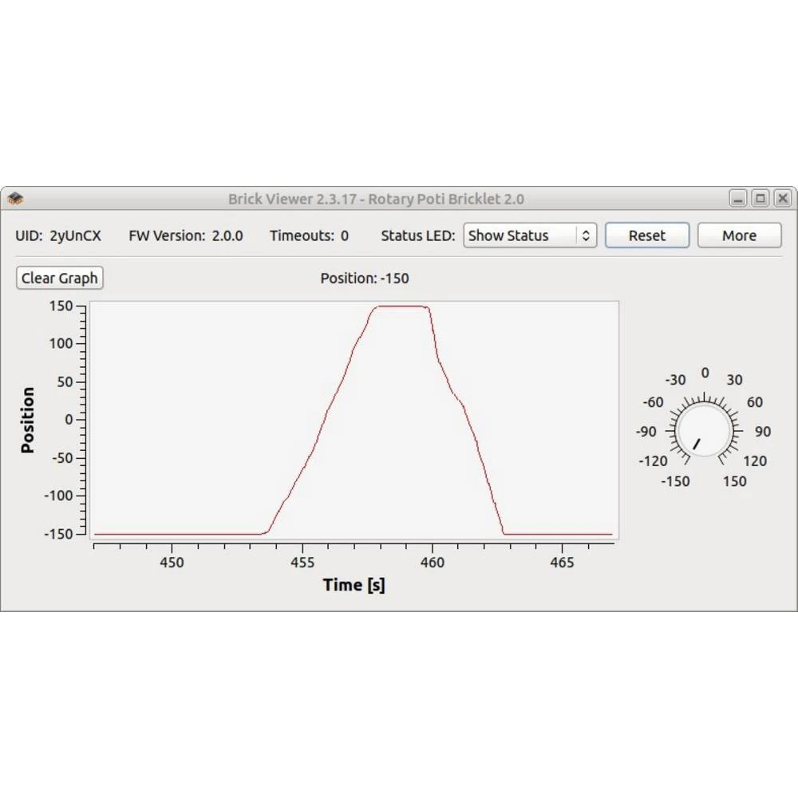Click the Position: -150 readout label
Image resolution: width=798 pixels, height=798 pixels.
click(x=365, y=279)
